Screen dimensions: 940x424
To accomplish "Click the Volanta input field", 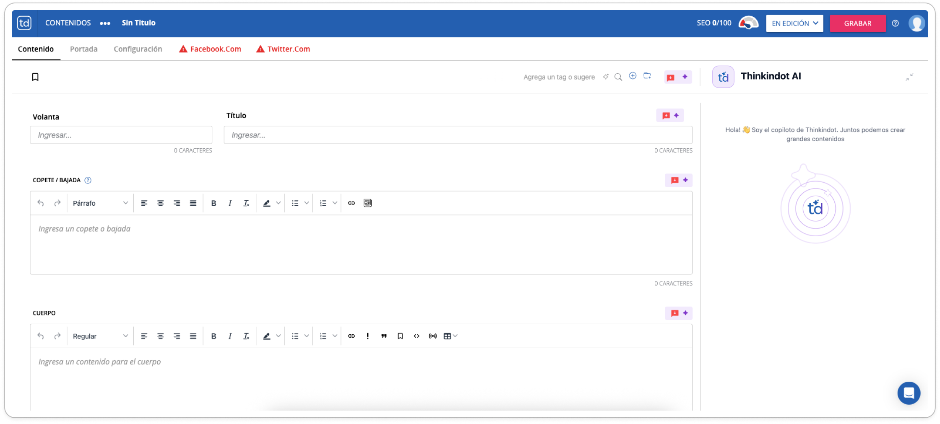I will point(121,135).
